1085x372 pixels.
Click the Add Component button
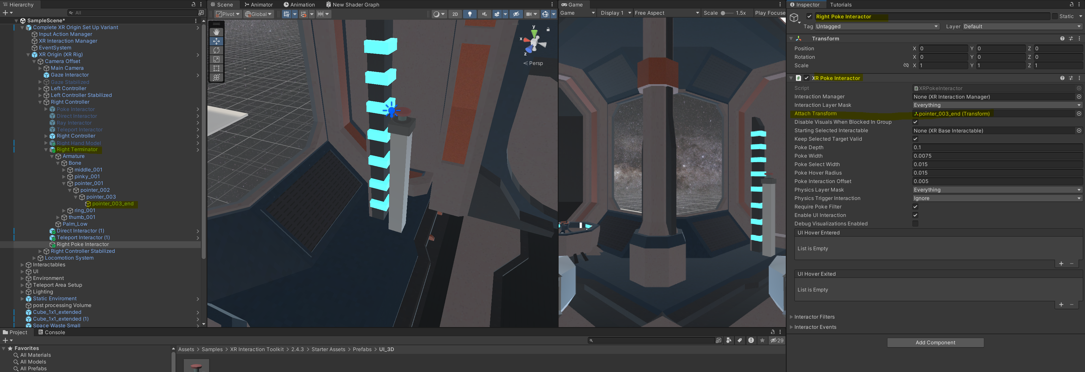[x=935, y=343]
